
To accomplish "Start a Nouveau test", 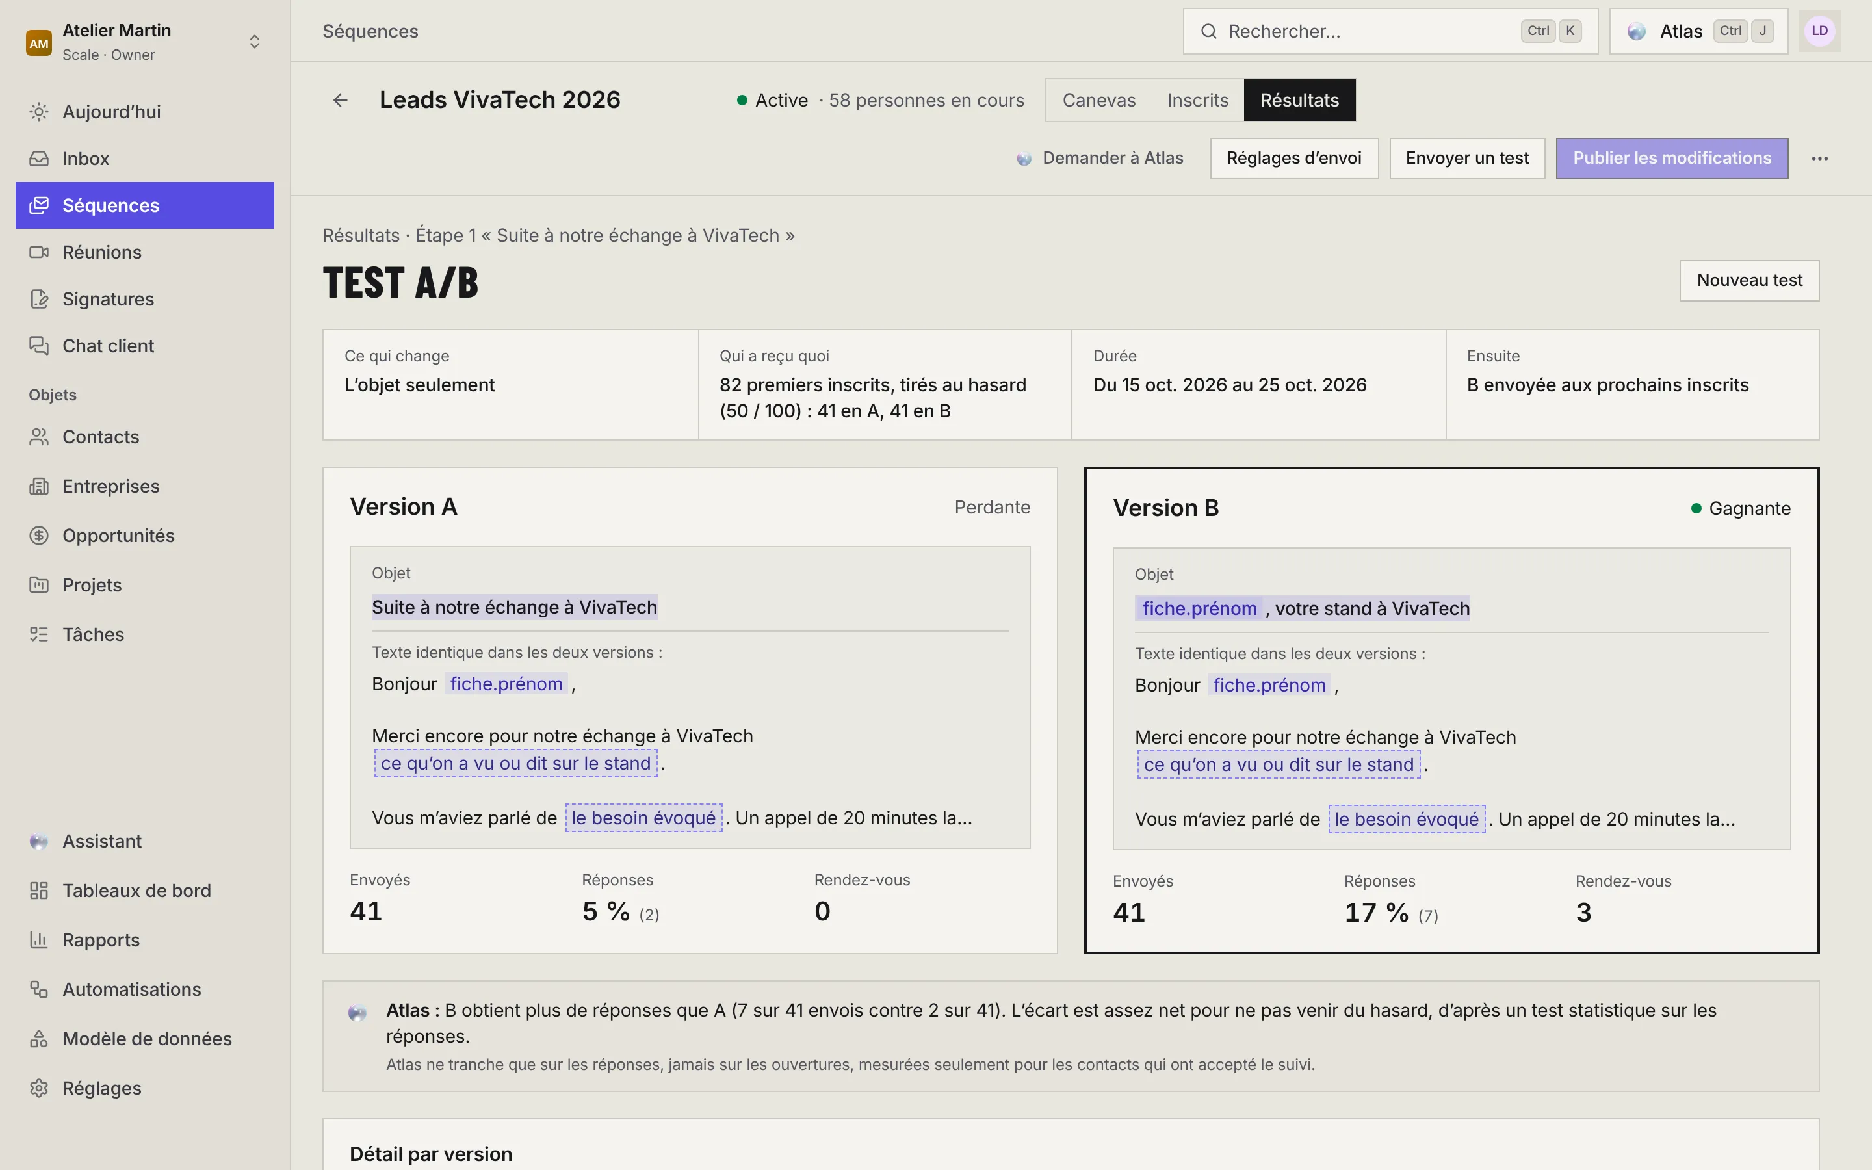I will pos(1749,280).
